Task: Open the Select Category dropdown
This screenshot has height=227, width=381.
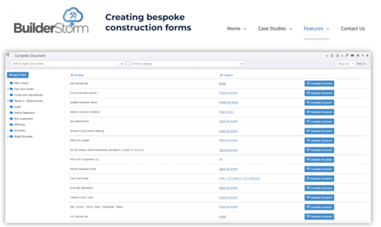Action: pos(187,64)
